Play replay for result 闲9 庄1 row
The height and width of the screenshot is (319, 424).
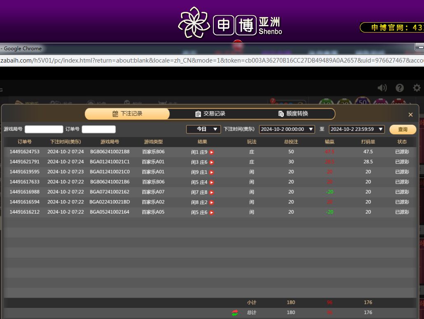[x=212, y=172]
